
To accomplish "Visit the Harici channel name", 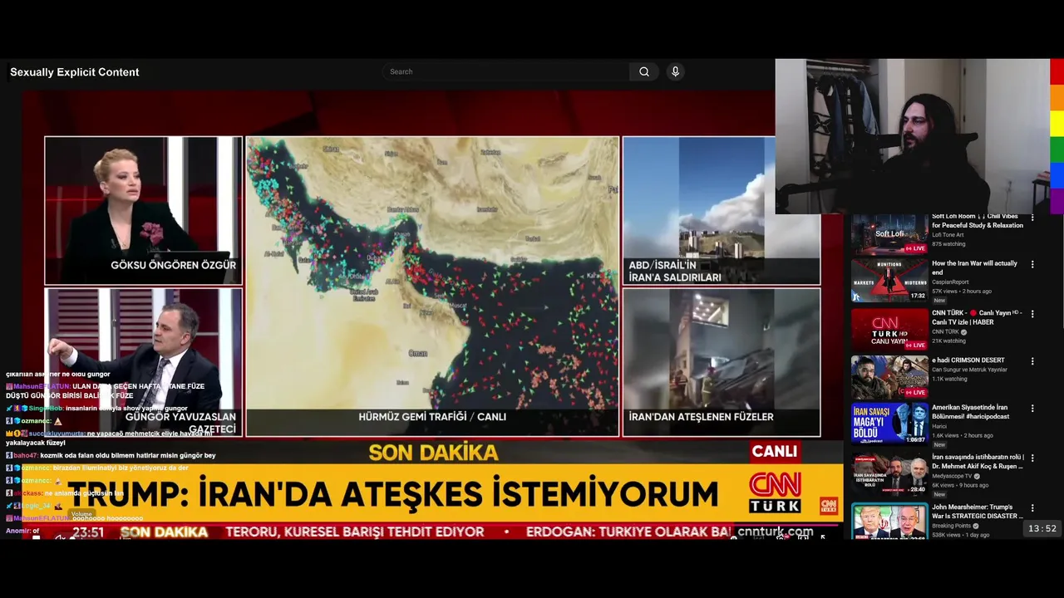I will click(x=939, y=426).
